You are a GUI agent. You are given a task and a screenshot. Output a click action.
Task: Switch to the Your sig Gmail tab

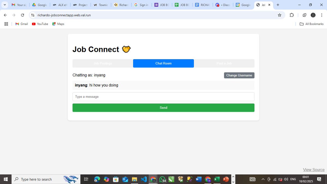point(19,5)
